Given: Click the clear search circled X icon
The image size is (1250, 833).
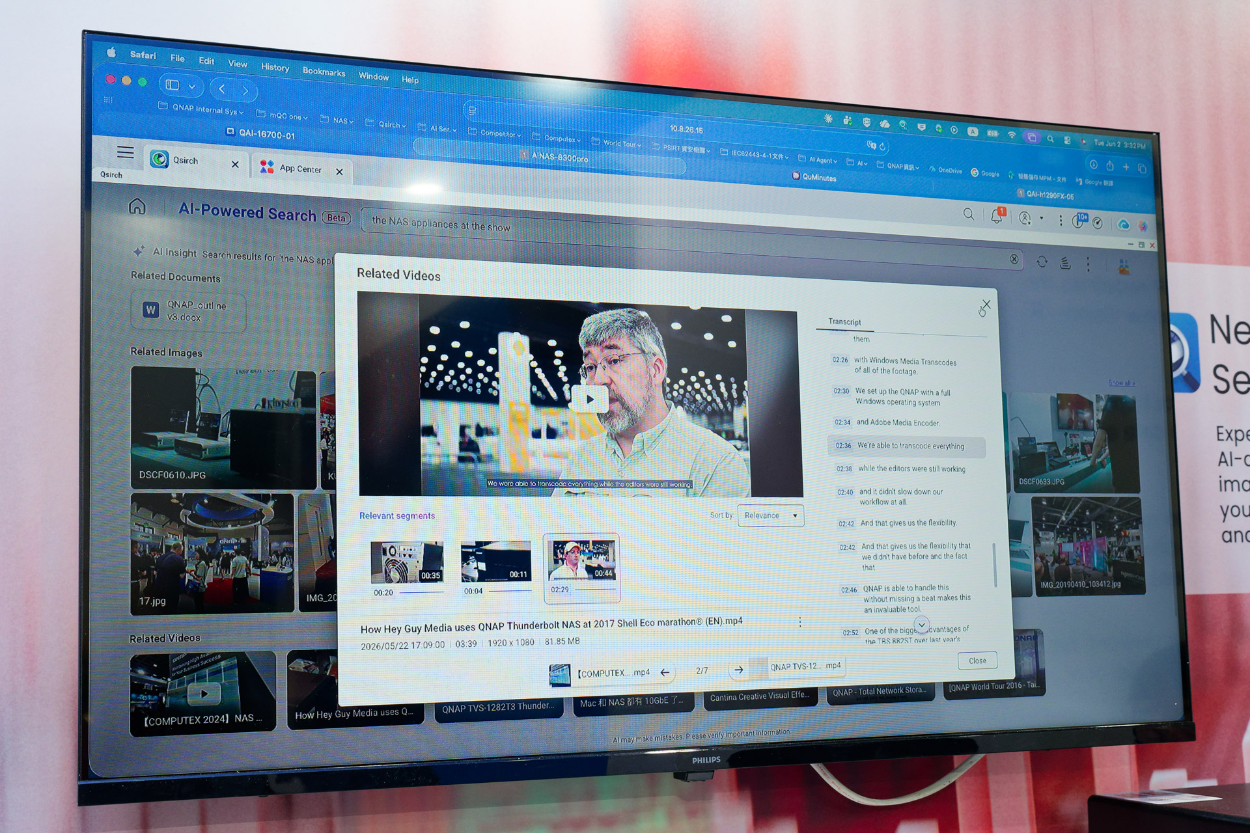Looking at the screenshot, I should pyautogui.click(x=1014, y=259).
